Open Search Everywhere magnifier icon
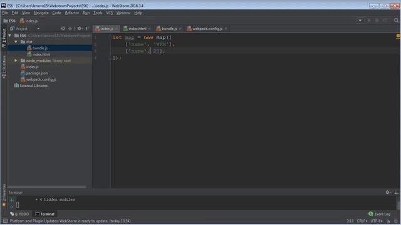Image resolution: width=401 pixels, height=225 pixels. pyautogui.click(x=396, y=21)
